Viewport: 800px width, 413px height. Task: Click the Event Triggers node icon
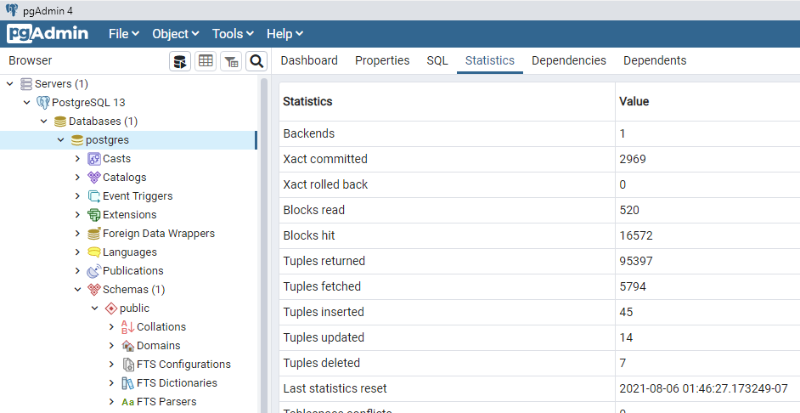click(94, 196)
